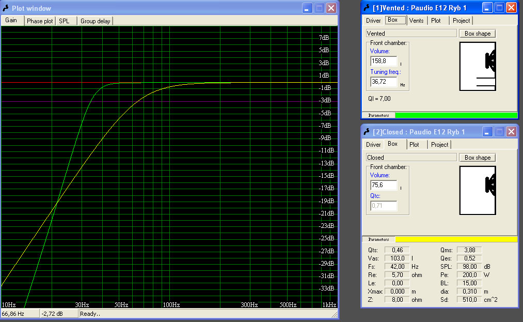Click the yellow plot color bar
The image size is (523, 322).
[x=456, y=239]
